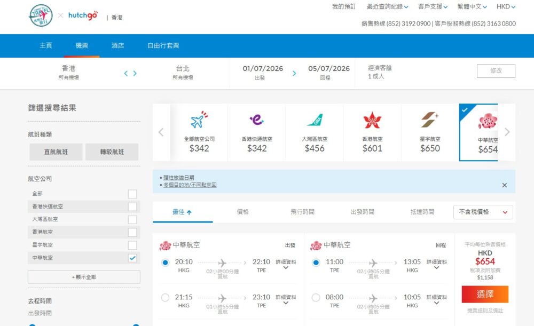Expand 詳細資料 for the 11:00 return flight

(437, 264)
